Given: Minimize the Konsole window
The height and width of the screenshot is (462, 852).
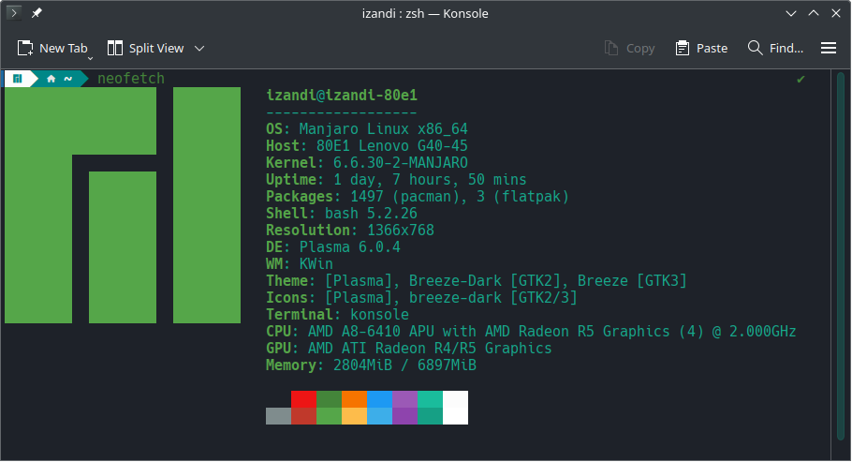Looking at the screenshot, I should 791,13.
